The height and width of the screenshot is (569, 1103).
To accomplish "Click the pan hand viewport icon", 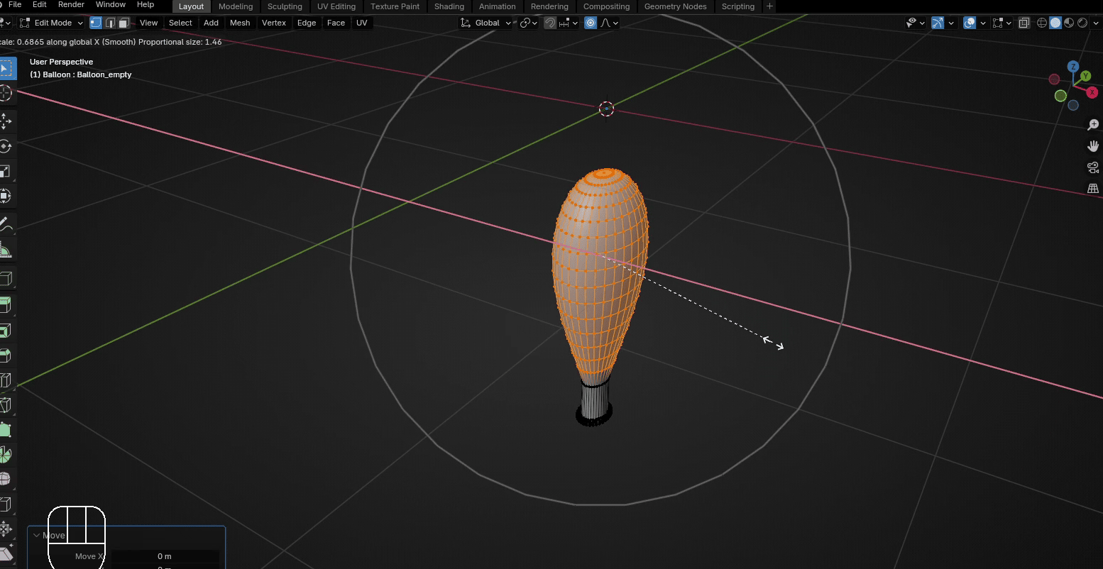I will coord(1093,146).
